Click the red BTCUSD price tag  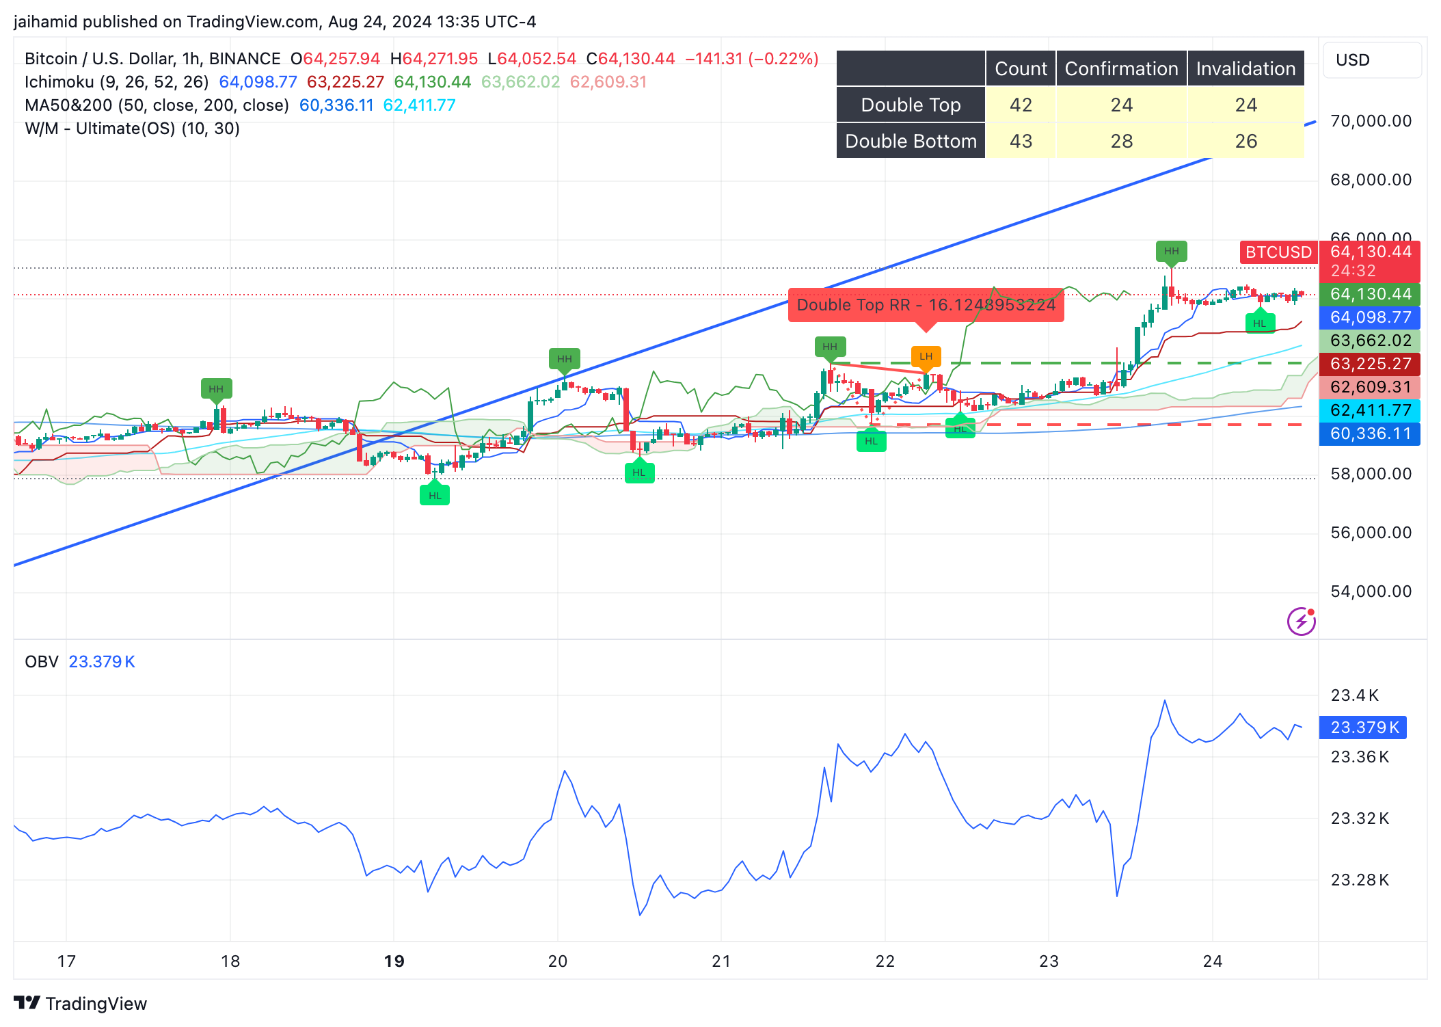[1278, 252]
